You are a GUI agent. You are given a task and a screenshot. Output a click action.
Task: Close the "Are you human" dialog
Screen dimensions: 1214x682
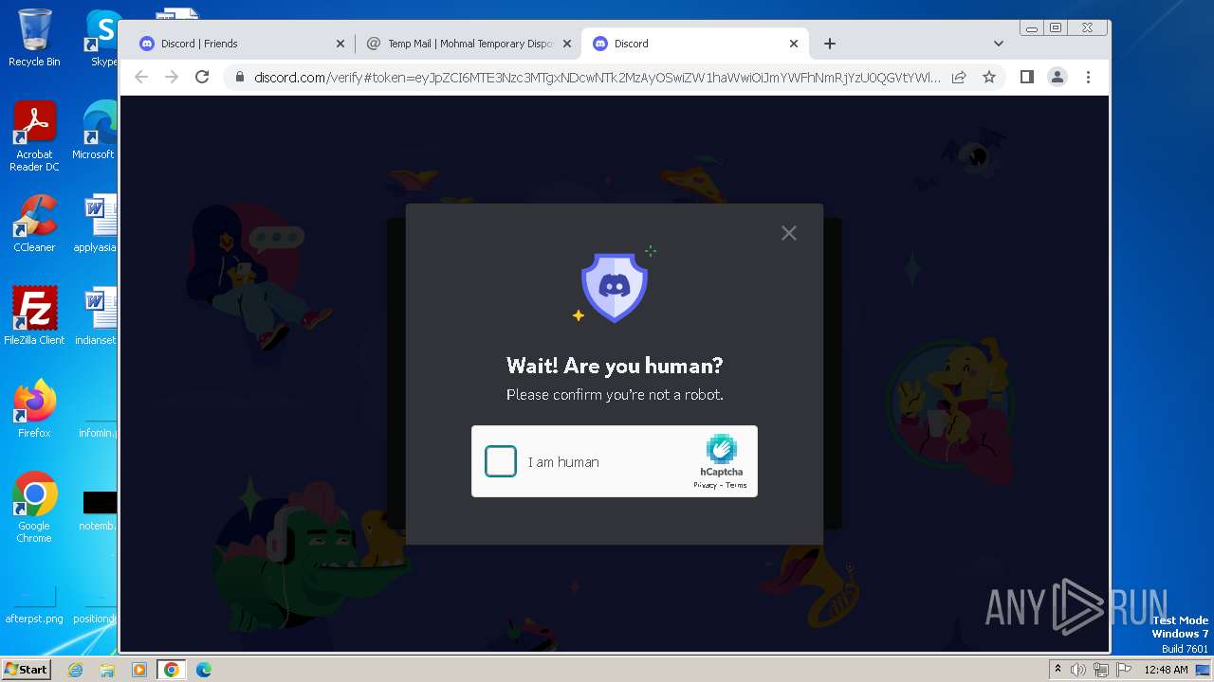pyautogui.click(x=789, y=233)
